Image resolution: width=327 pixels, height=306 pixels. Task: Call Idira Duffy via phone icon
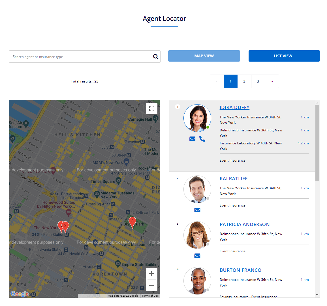tap(202, 139)
